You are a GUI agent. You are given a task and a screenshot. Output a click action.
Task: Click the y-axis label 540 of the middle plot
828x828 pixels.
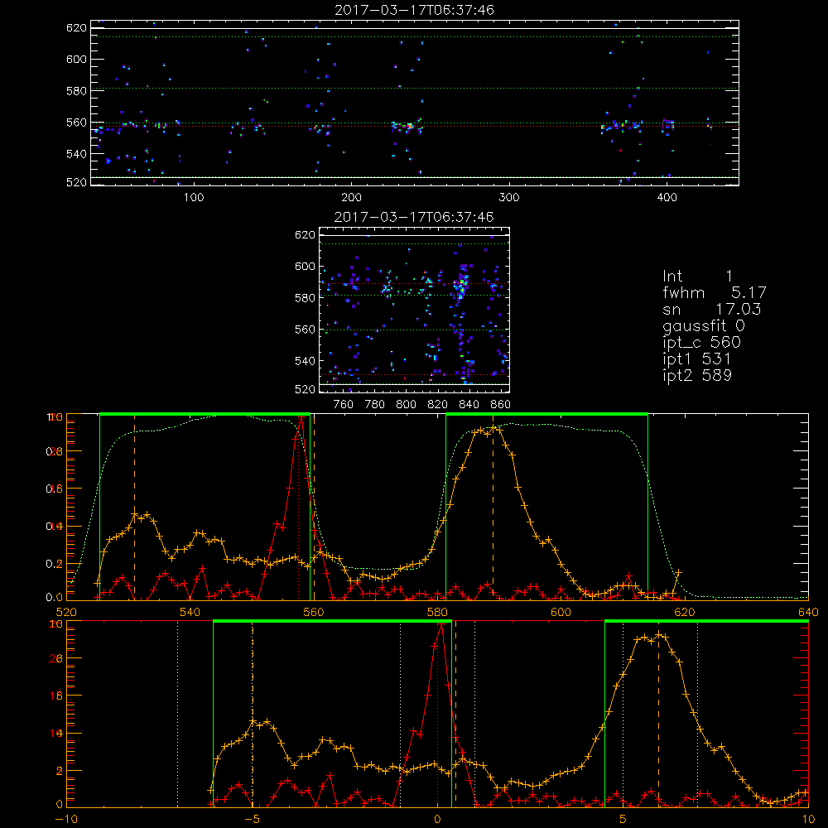coord(306,361)
